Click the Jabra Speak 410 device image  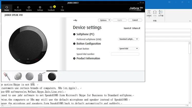(x=28, y=45)
